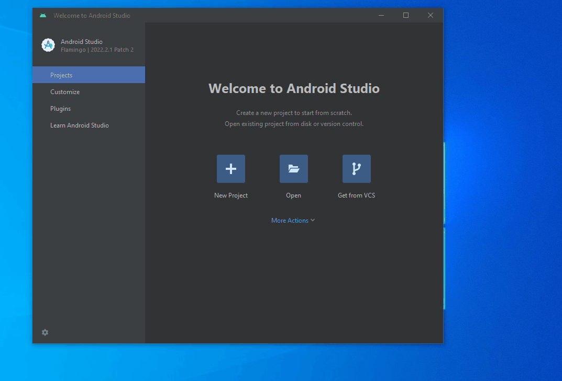The width and height of the screenshot is (562, 381).
Task: Select the Projects tab
Action: coord(89,75)
